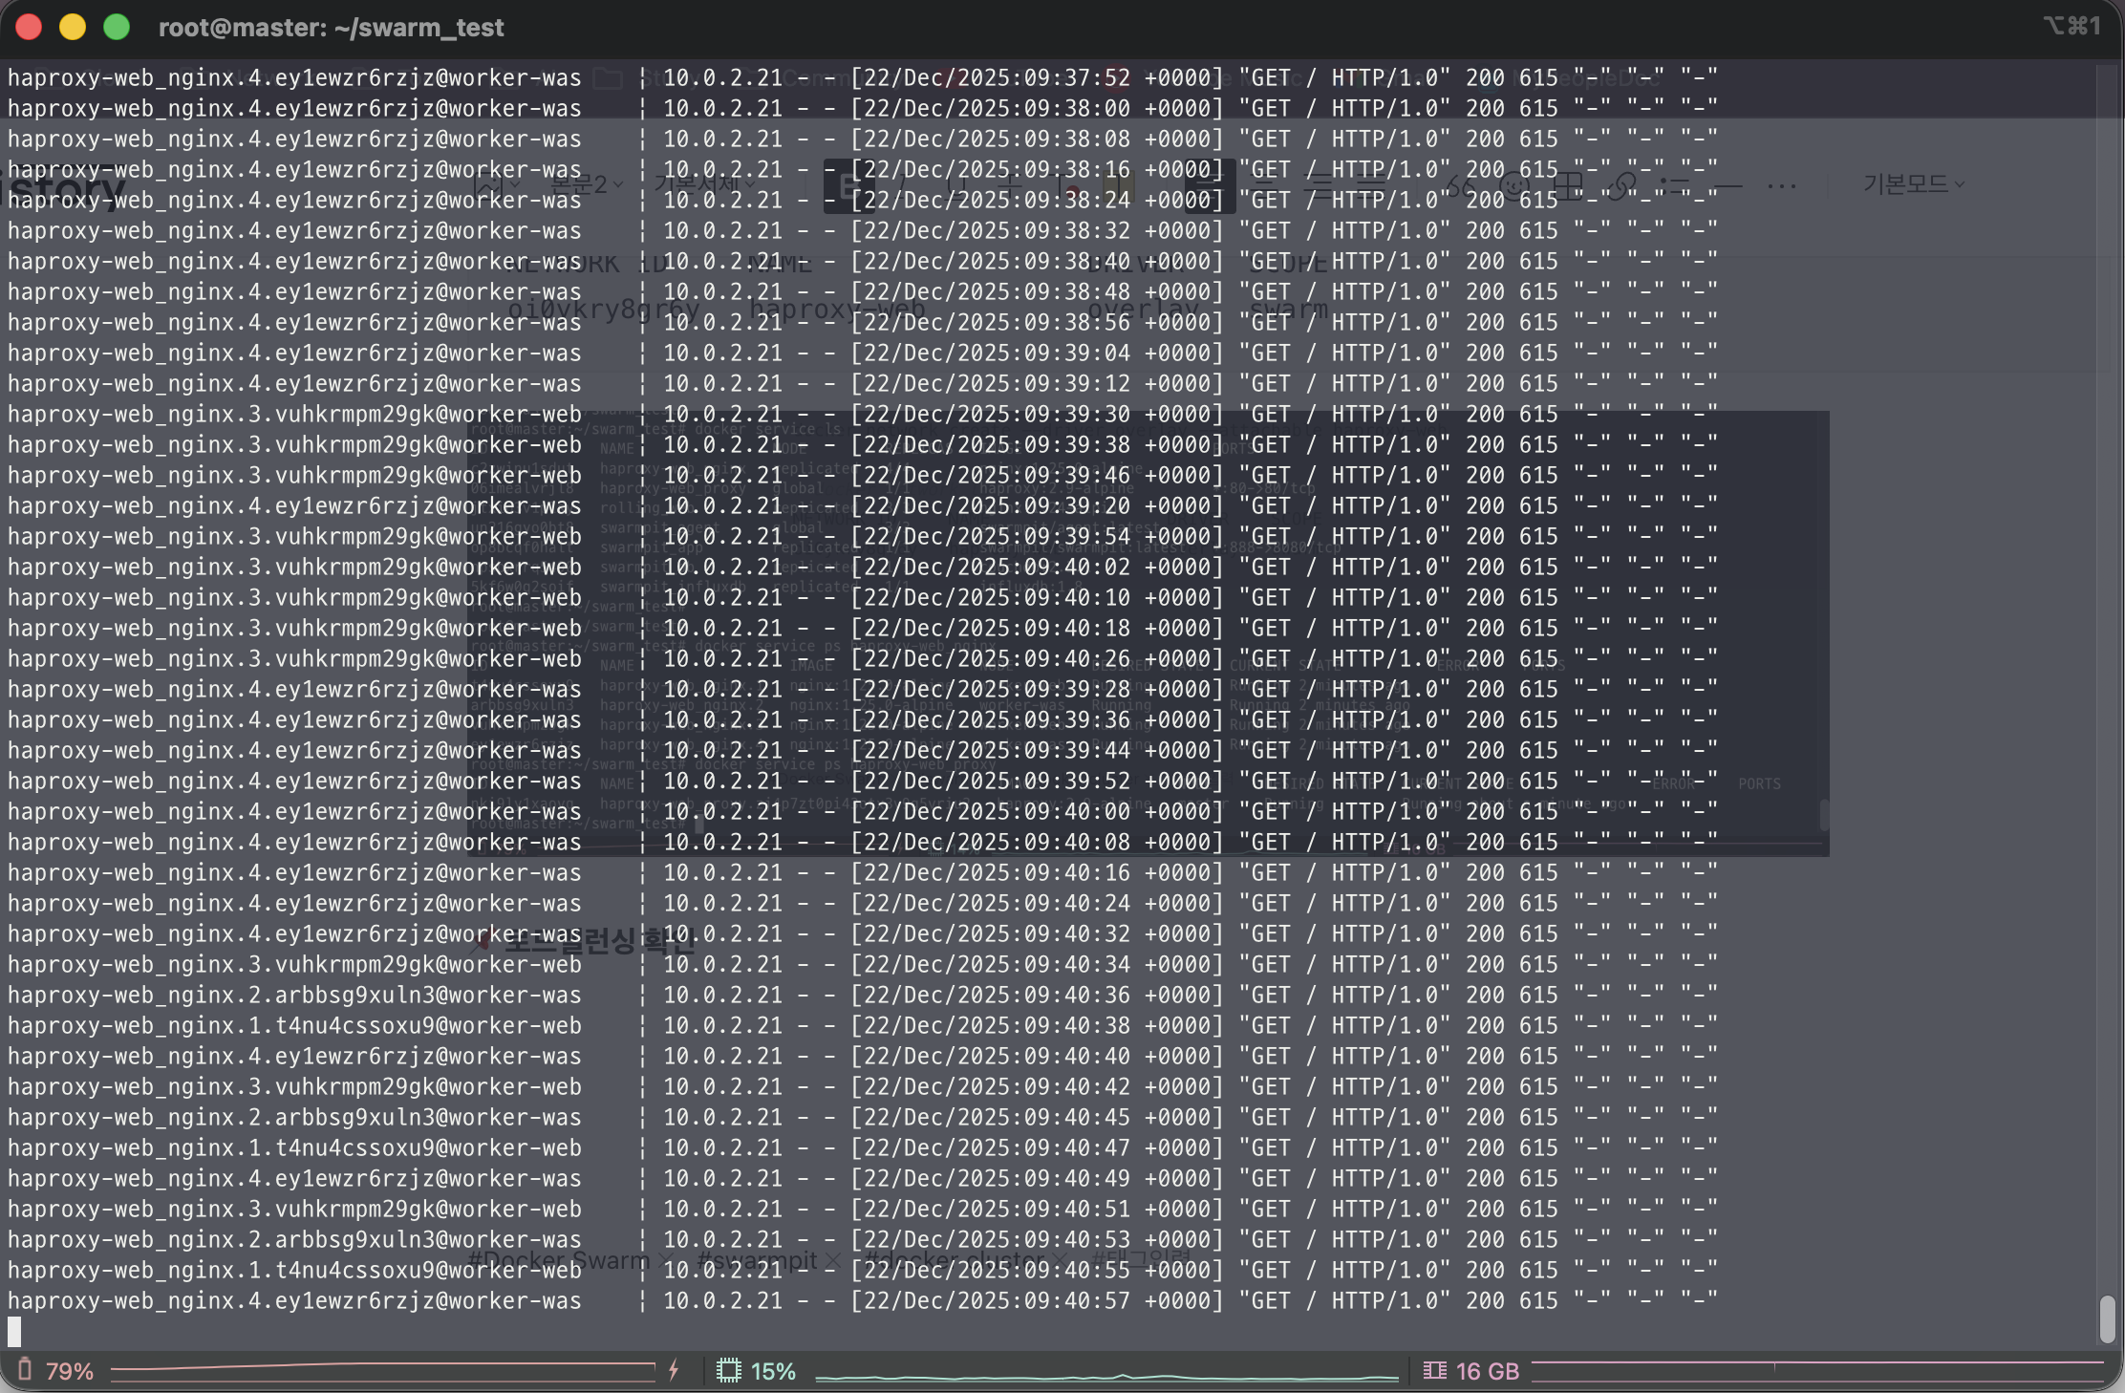Click the more options ellipsis in background editor

(x=1781, y=185)
